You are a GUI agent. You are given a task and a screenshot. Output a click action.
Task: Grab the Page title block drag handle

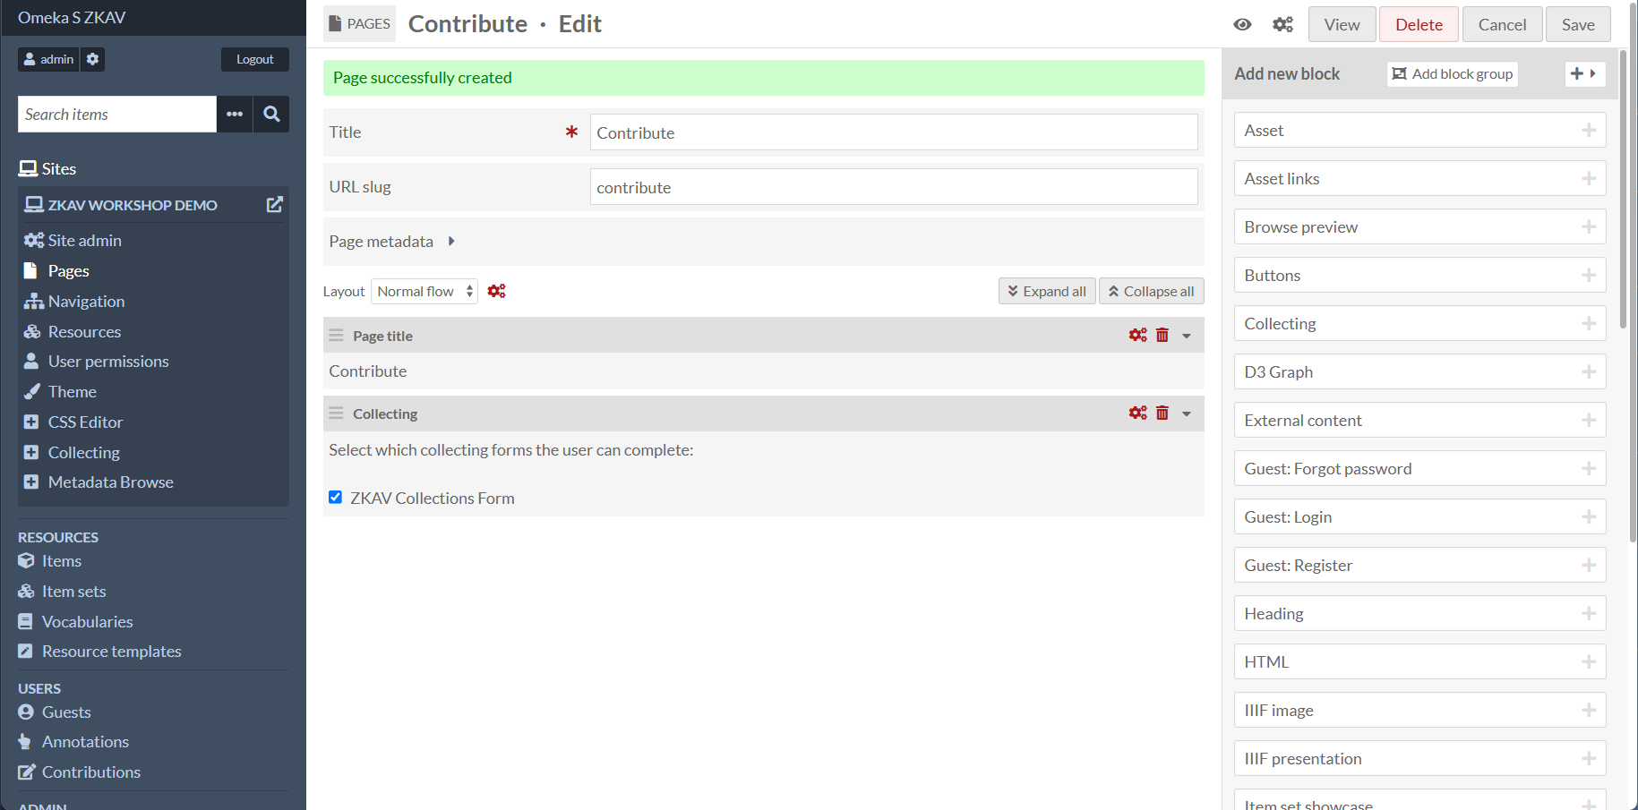pos(336,336)
